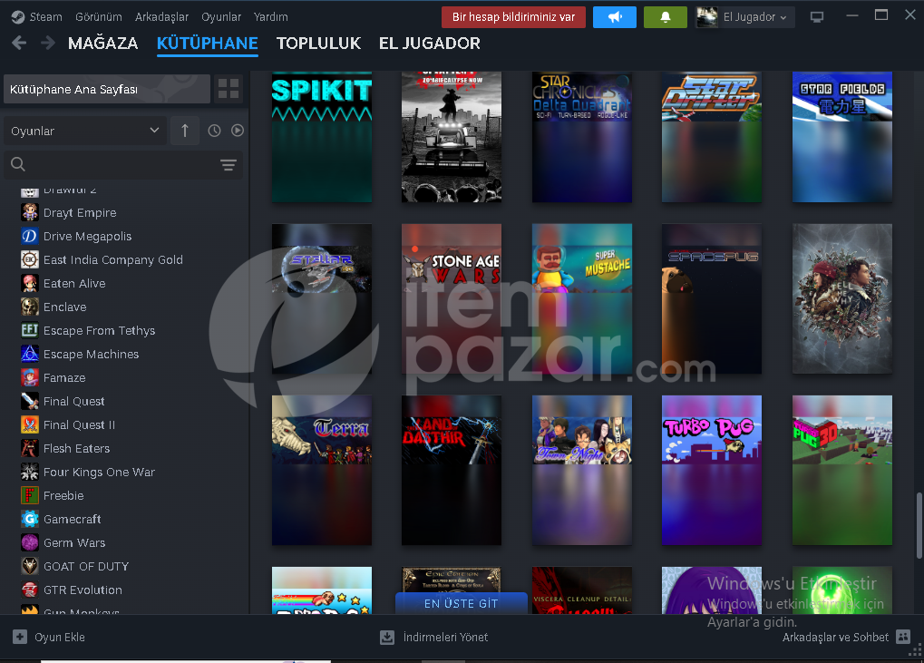
Task: Sort by recent activity clock icon
Action: point(214,131)
